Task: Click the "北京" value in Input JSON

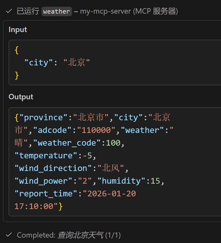Action: pyautogui.click(x=77, y=62)
